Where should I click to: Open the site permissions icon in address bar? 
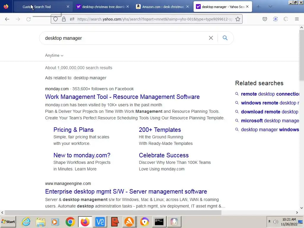pos(72,19)
